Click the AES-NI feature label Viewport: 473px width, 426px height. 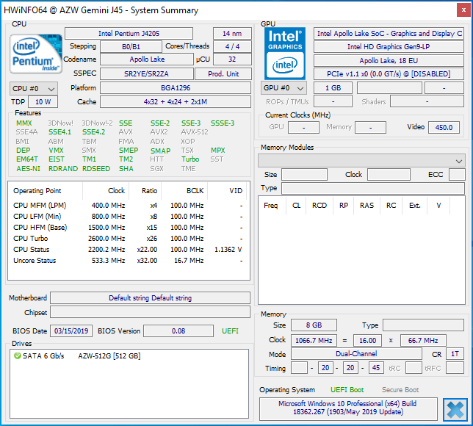[x=28, y=169]
